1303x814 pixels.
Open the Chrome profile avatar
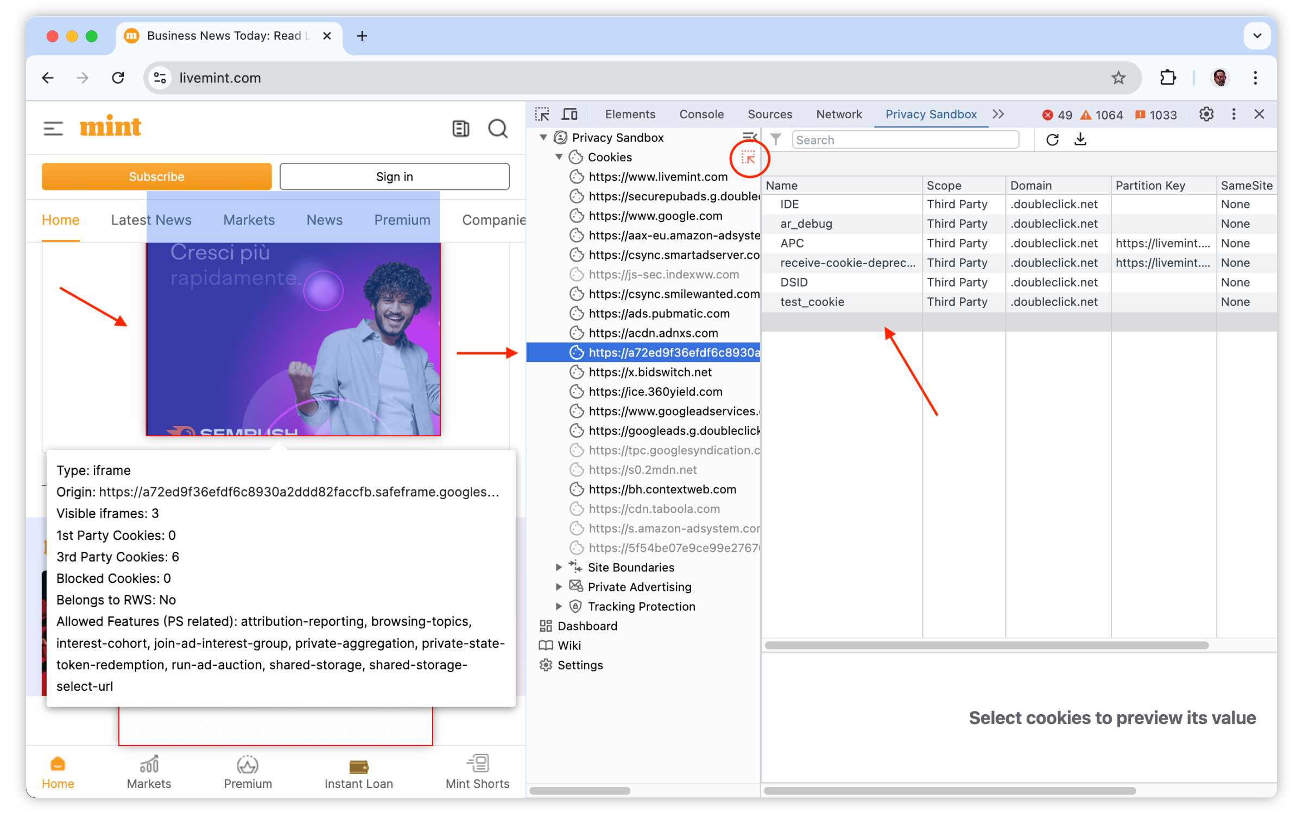coord(1220,78)
